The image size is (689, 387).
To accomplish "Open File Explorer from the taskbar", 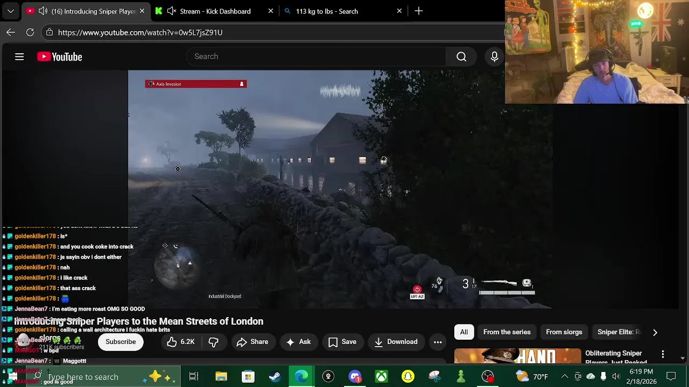I will pyautogui.click(x=221, y=377).
